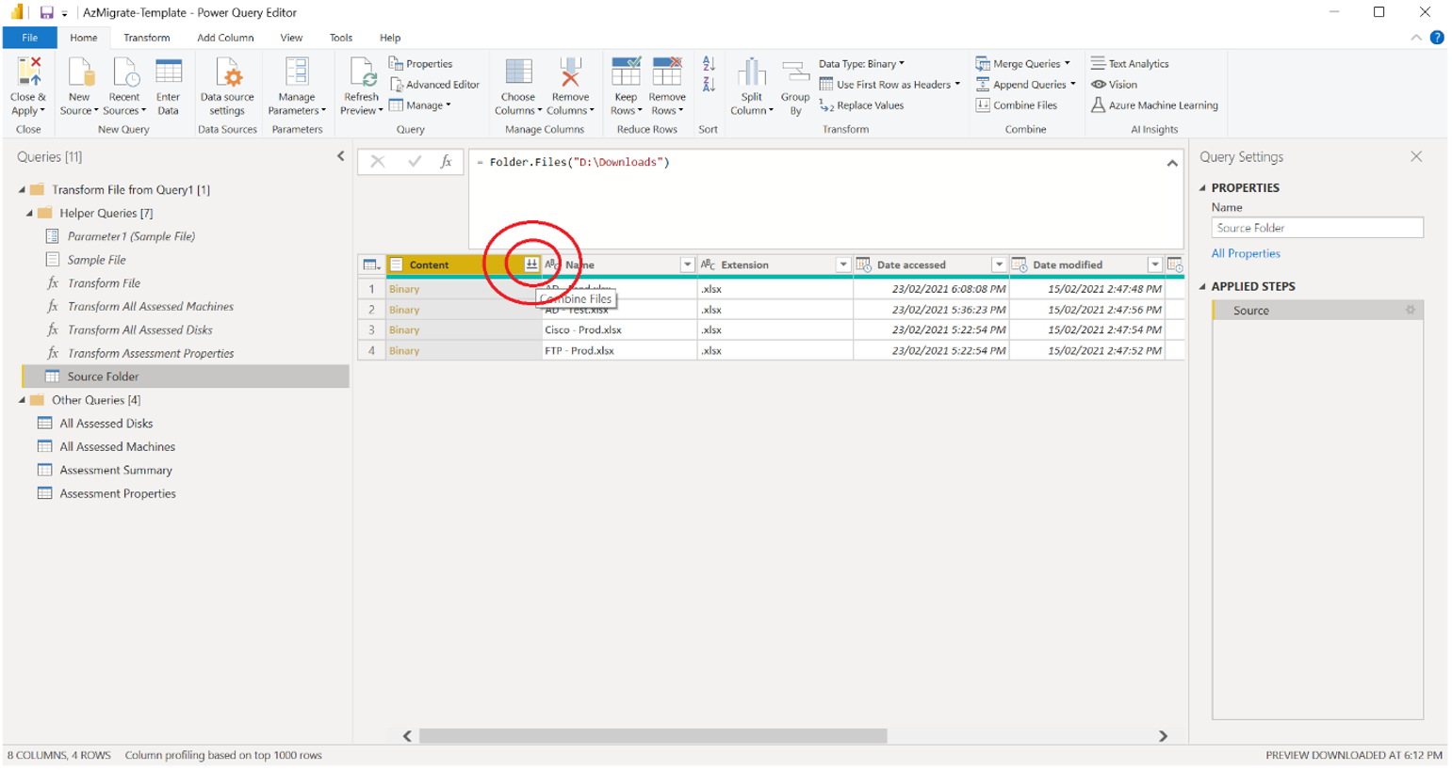The image size is (1452, 770).
Task: Switch to the Tools tab
Action: [x=341, y=38]
